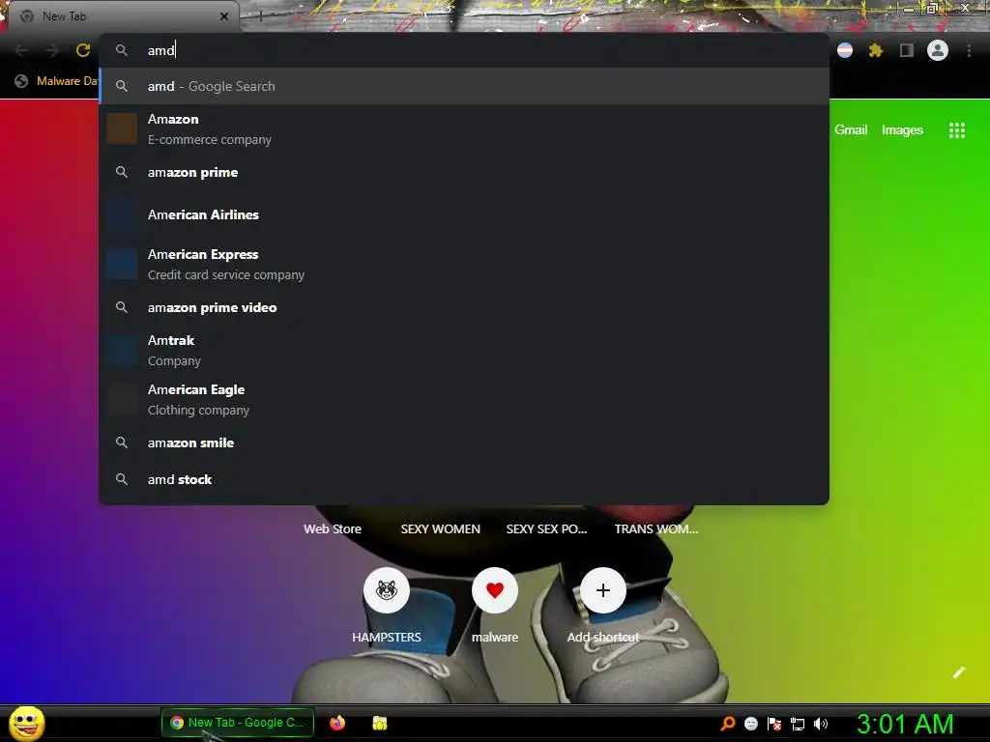Image resolution: width=990 pixels, height=742 pixels.
Task: Click the Amazon suggestion thumbnail
Action: click(x=122, y=128)
